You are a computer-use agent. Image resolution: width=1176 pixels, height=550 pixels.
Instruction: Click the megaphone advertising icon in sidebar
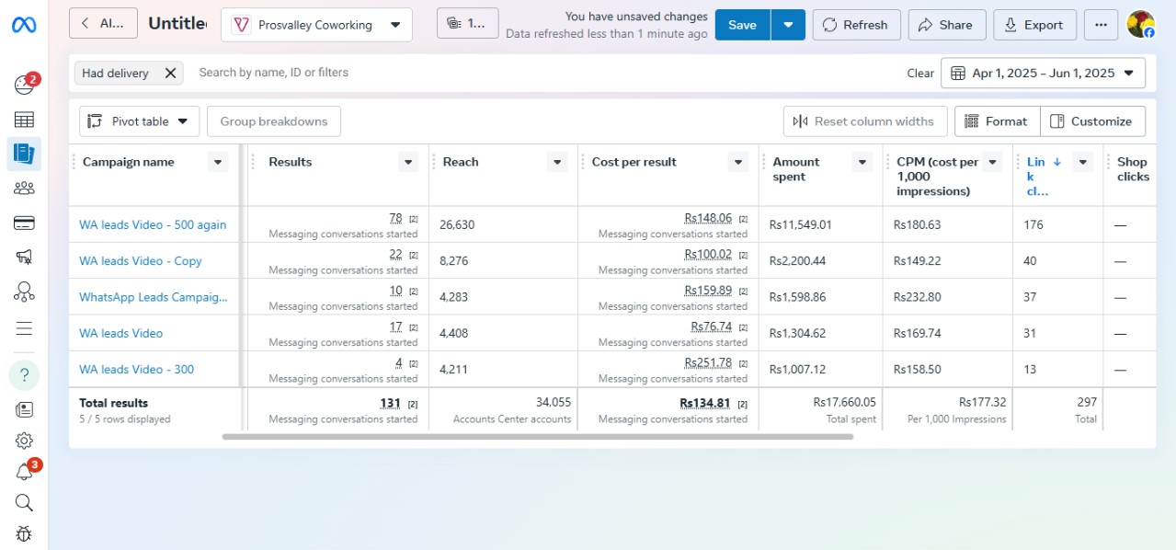coord(24,258)
